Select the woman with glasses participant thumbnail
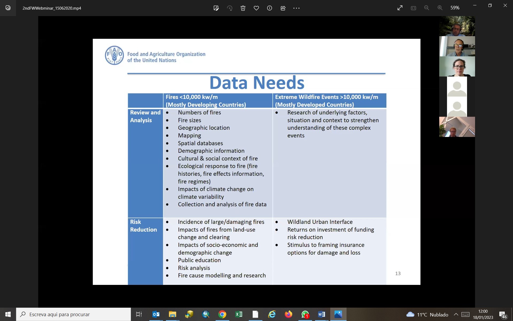Screen dimensions: 513x321 (x=457, y=66)
